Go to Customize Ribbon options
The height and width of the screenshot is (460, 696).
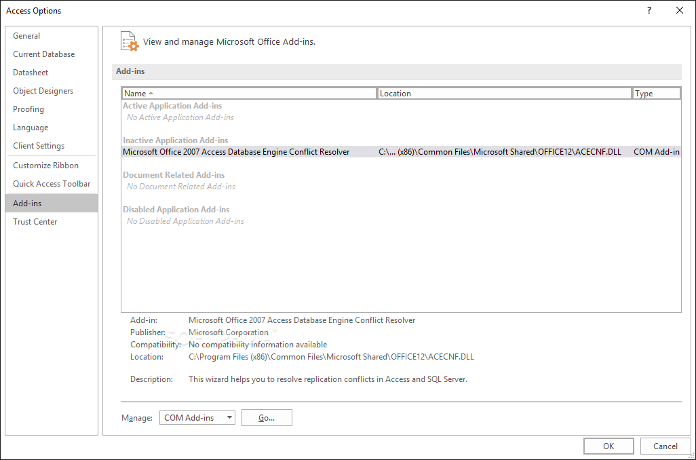pyautogui.click(x=52, y=165)
